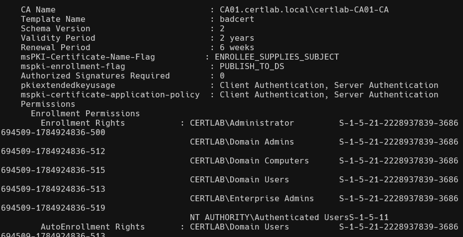The width and height of the screenshot is (463, 237).
Task: Click the Enrollment Permissions heading
Action: pyautogui.click(x=85, y=113)
